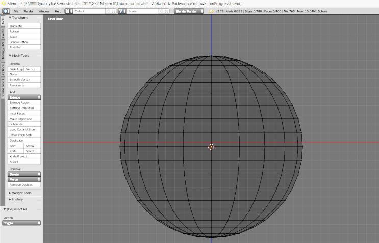Click the Smooth Vertex button

24,79
